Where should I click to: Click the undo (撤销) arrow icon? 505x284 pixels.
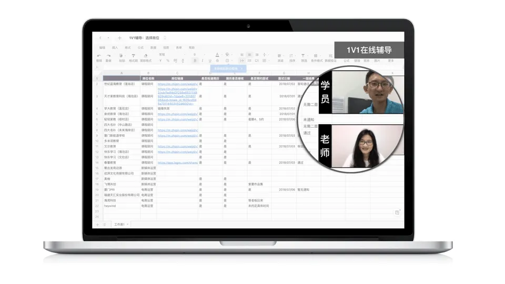tap(99, 55)
